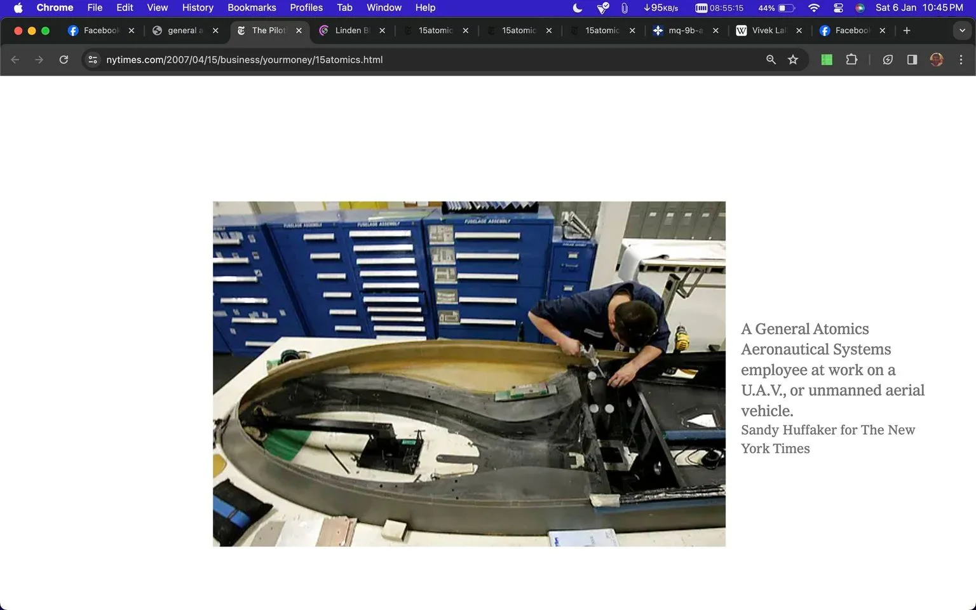View site information icon in address bar
The height and width of the screenshot is (610, 976).
[93, 60]
